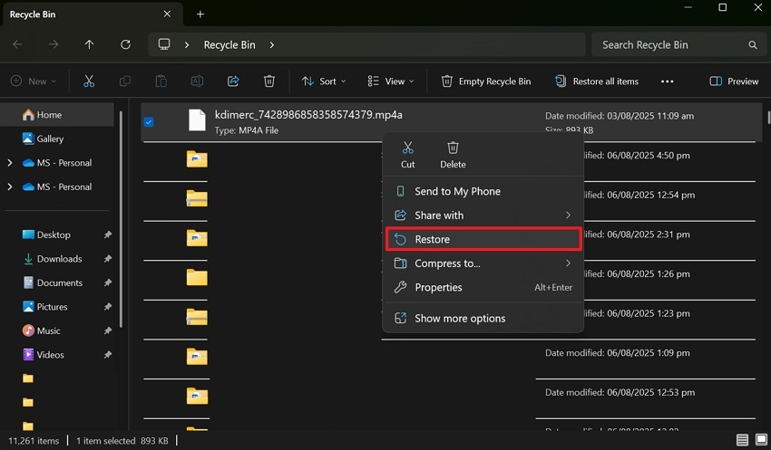Screen dimensions: 771x450
Task: Open the See more ellipsis menu
Action: pos(667,81)
